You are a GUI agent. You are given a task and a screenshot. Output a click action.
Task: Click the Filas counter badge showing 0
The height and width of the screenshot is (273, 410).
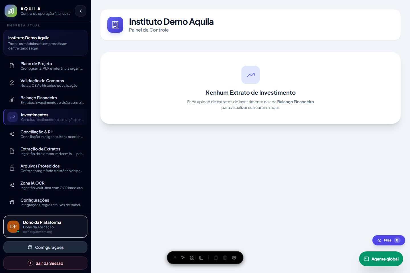point(397,240)
